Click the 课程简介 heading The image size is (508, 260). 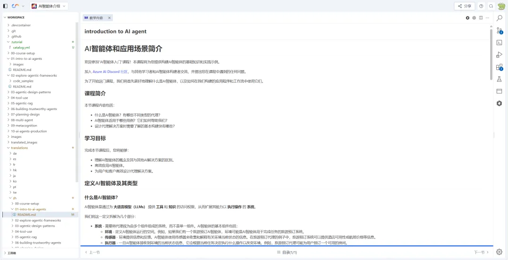click(95, 94)
